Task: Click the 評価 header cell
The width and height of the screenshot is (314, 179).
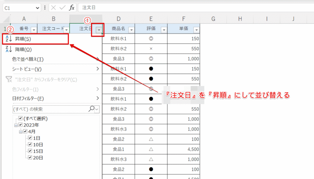Action: 151,29
